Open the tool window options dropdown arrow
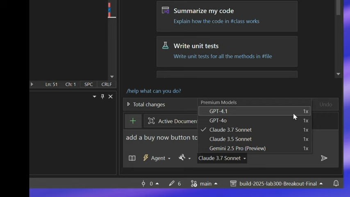Screen dimensions: 350x197 point(94,96)
